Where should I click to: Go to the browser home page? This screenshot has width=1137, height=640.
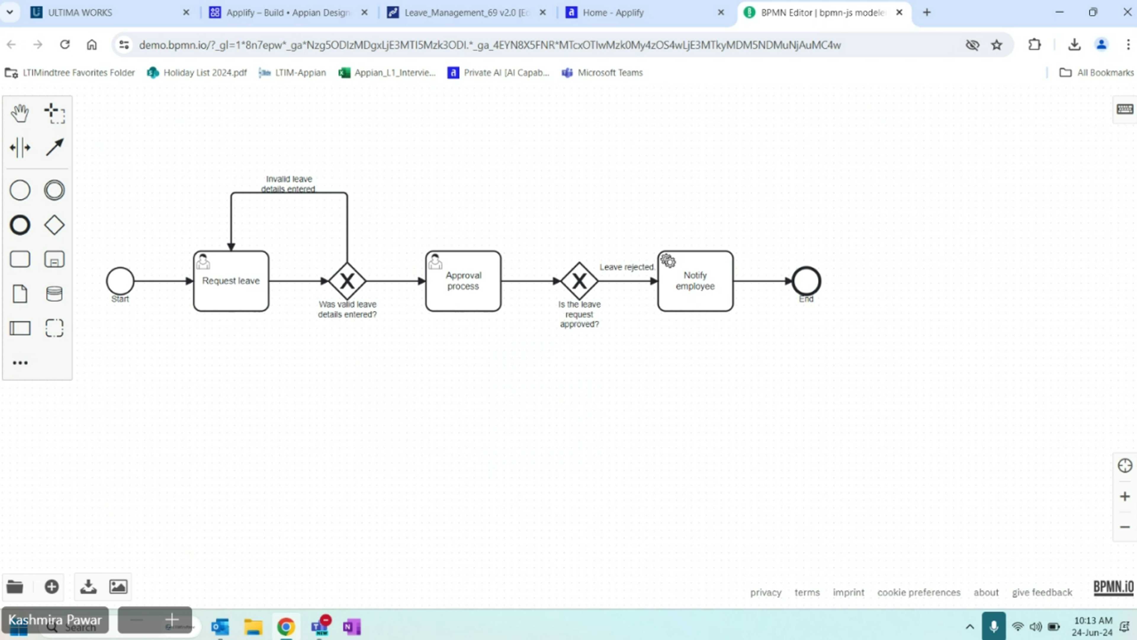pyautogui.click(x=92, y=45)
